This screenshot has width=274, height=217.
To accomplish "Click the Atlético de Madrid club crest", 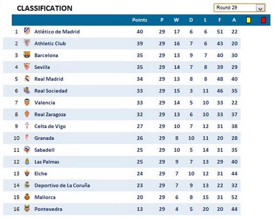I will coord(27,31).
